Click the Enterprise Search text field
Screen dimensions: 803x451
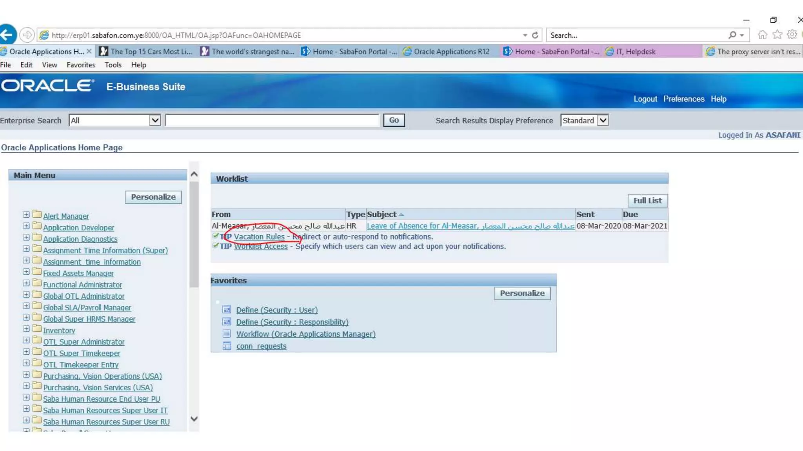(x=272, y=120)
